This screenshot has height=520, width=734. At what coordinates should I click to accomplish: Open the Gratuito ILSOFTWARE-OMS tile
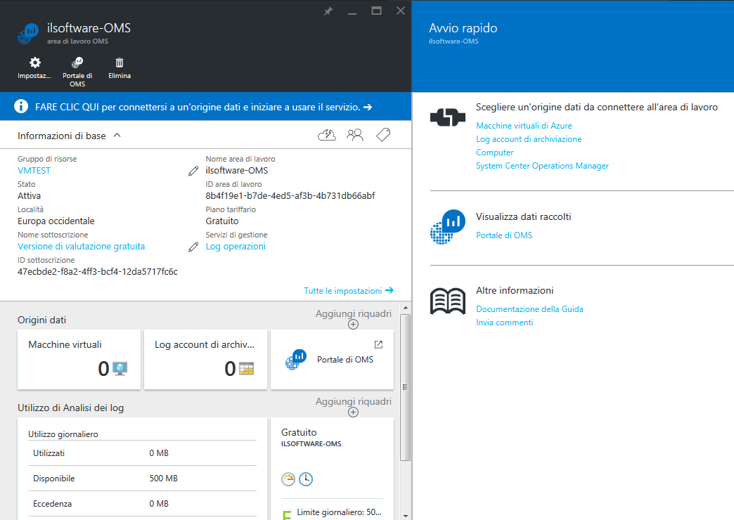[332, 469]
